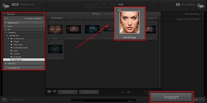Click the folder icon of 4-khử noise
The height and width of the screenshot is (103, 207).
point(11,45)
